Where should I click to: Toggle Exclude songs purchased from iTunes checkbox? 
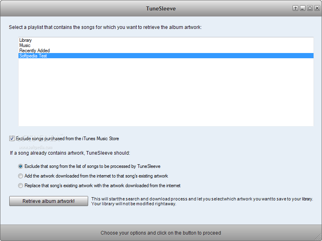click(x=12, y=139)
